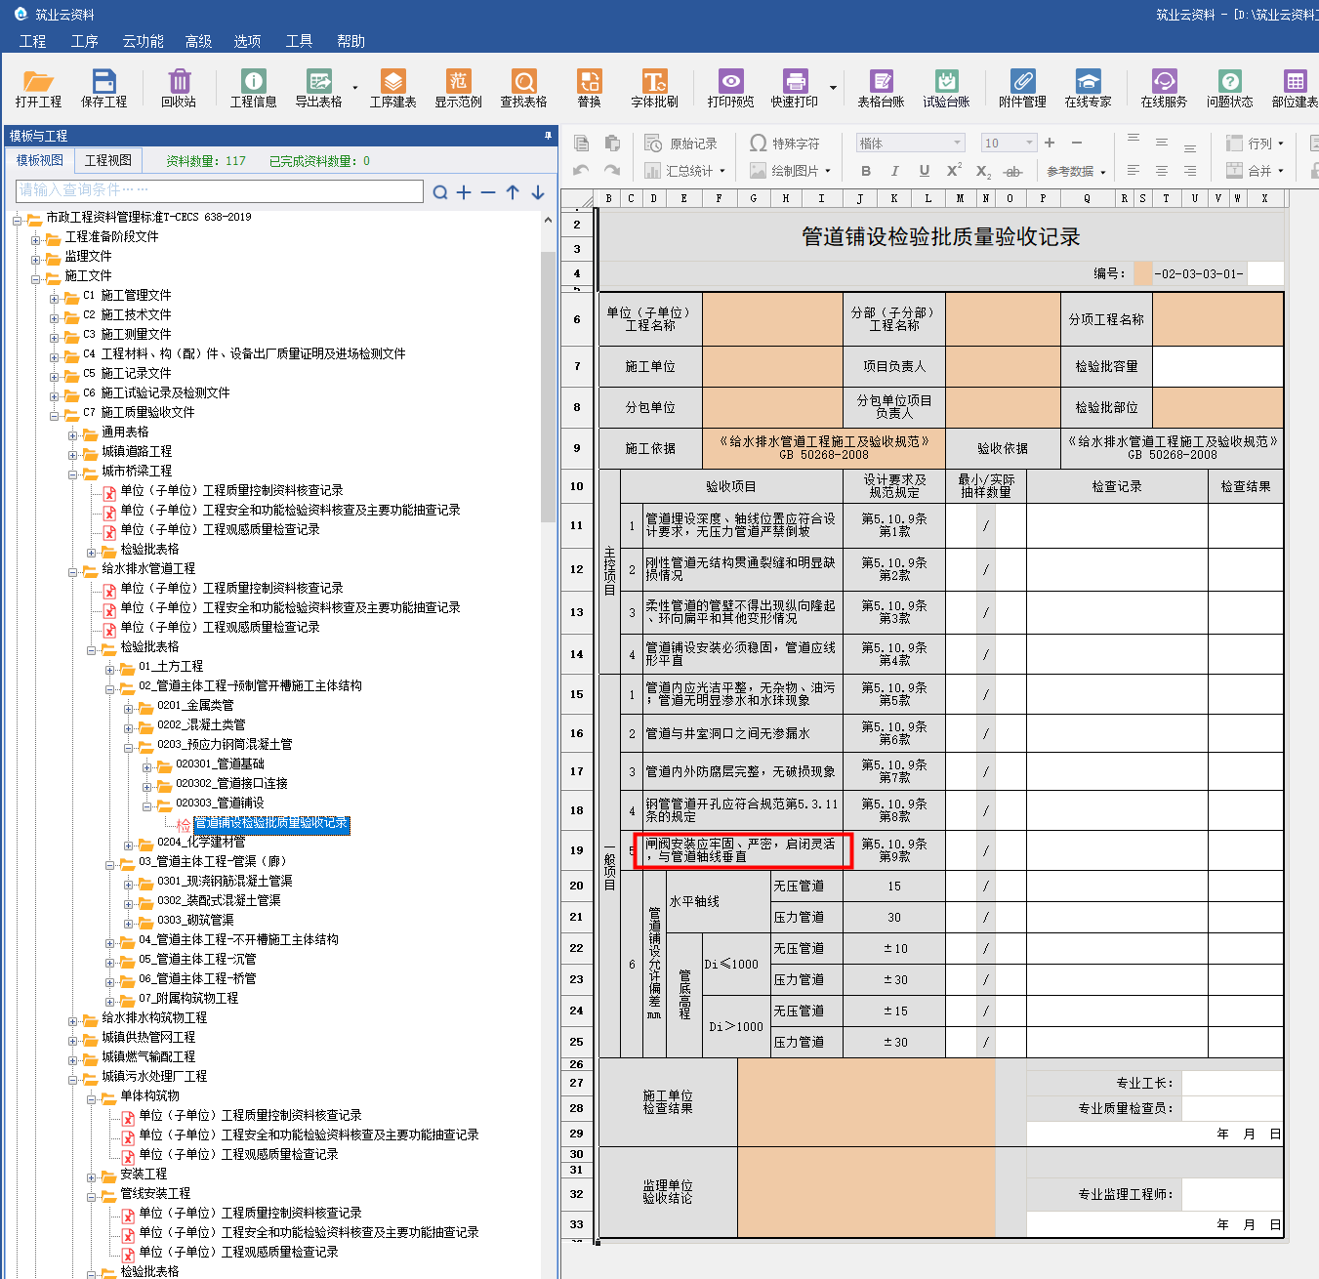
Task: Toggle italic formatting I
Action: tap(895, 171)
